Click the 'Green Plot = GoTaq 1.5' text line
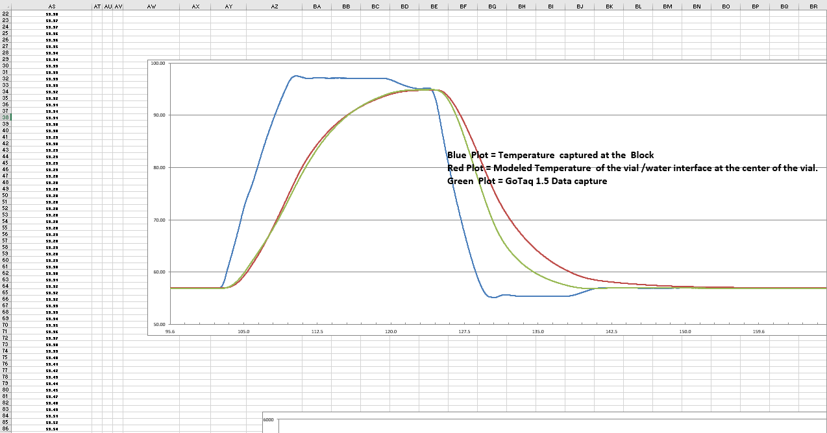Screen dimensions: 827x433 point(527,181)
